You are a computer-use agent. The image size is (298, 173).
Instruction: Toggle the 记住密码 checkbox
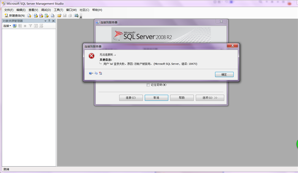(x=148, y=85)
